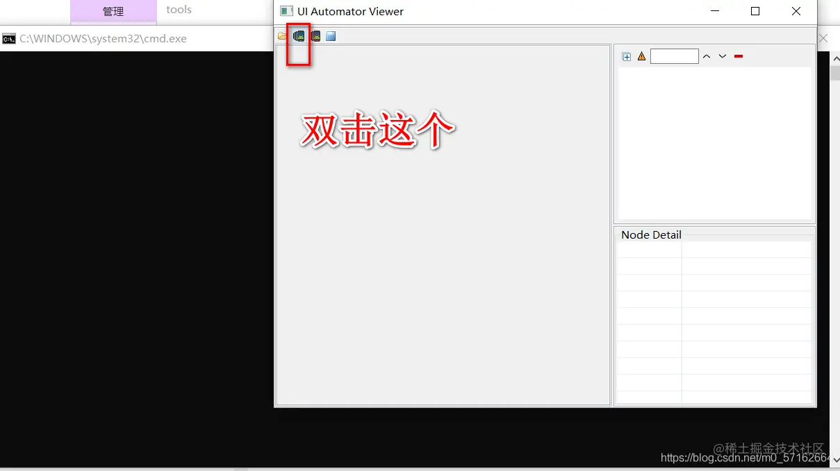Screen dimensions: 840x471
Task: Select the UI Automator Viewer title bar icon
Action: coord(285,11)
